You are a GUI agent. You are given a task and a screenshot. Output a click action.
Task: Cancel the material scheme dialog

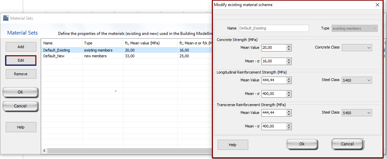point(347,144)
